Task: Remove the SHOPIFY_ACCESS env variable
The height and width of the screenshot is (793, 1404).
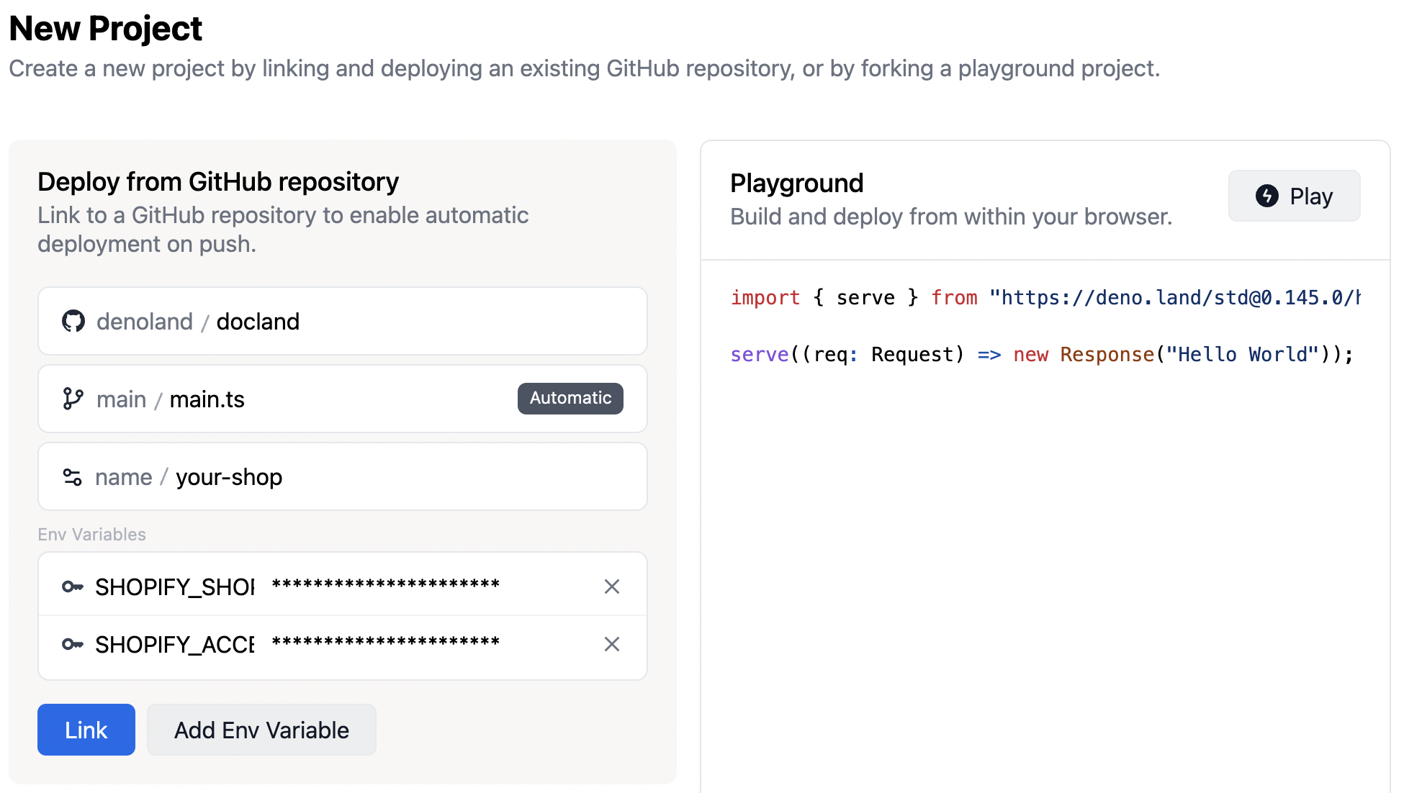Action: (611, 644)
